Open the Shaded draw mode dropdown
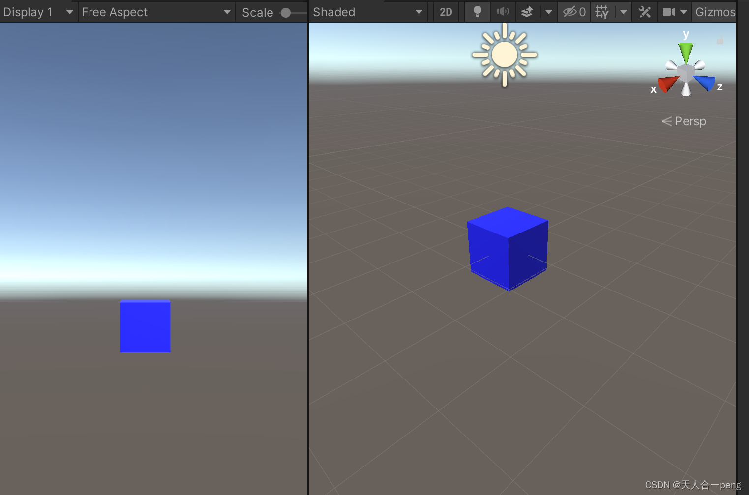The height and width of the screenshot is (495, 749). click(368, 12)
